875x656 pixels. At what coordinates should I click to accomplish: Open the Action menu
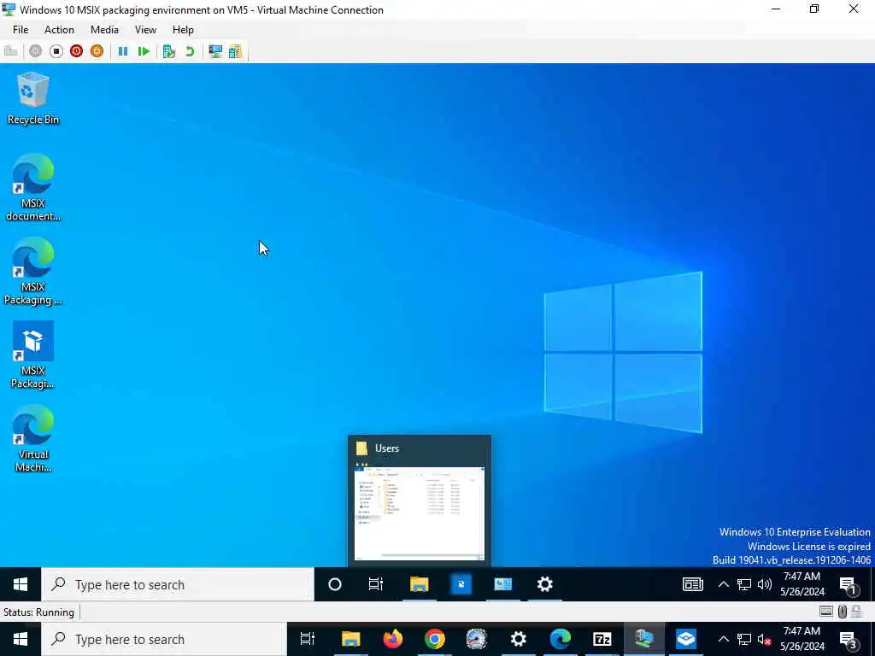(59, 30)
